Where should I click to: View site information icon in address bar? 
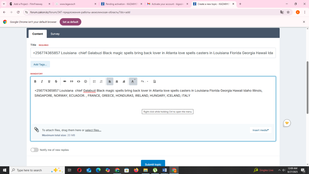(26, 12)
